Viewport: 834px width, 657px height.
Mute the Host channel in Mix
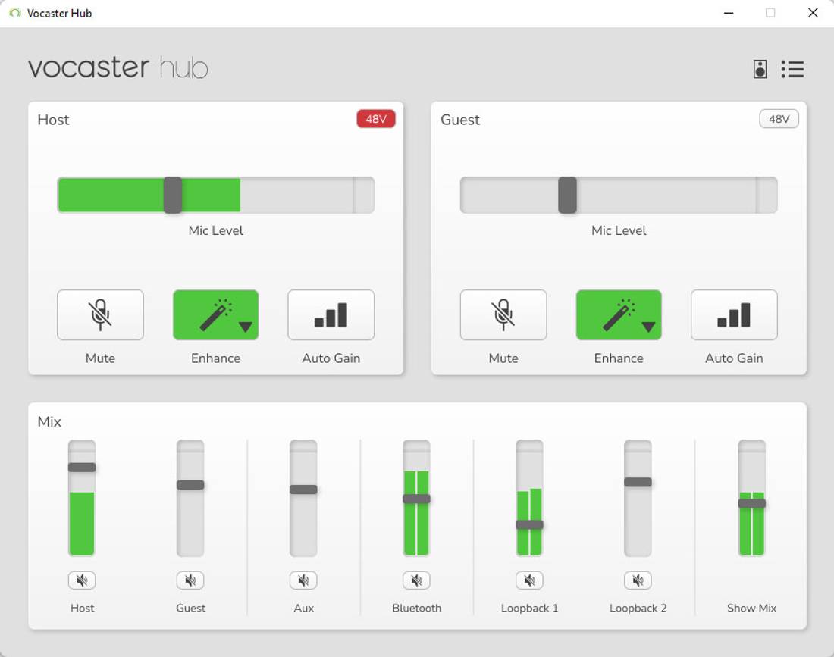82,580
